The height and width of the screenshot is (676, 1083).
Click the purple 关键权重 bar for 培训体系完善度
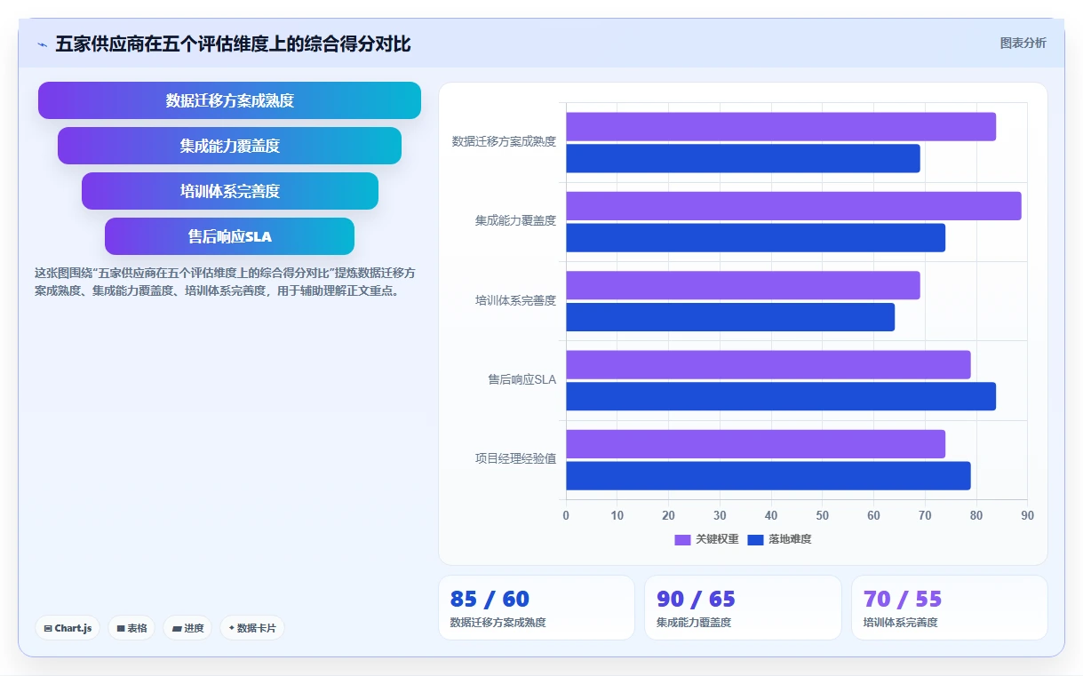coord(743,285)
